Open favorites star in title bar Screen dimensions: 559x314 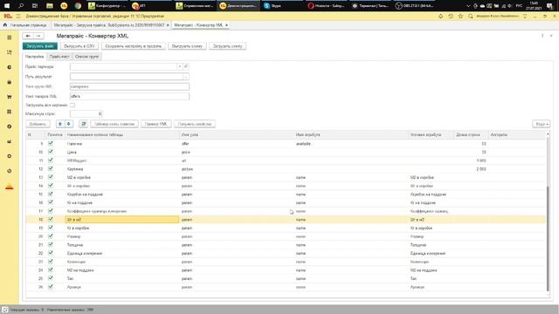point(460,16)
